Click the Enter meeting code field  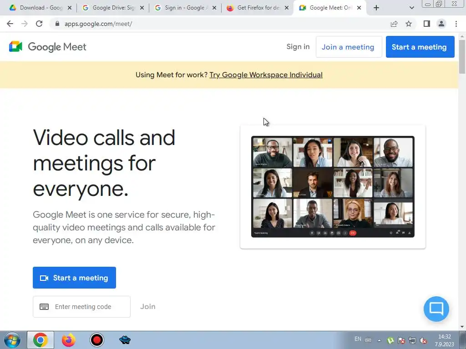pyautogui.click(x=81, y=307)
